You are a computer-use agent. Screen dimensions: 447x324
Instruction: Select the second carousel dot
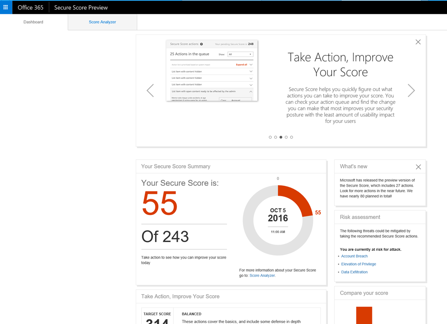tap(276, 137)
